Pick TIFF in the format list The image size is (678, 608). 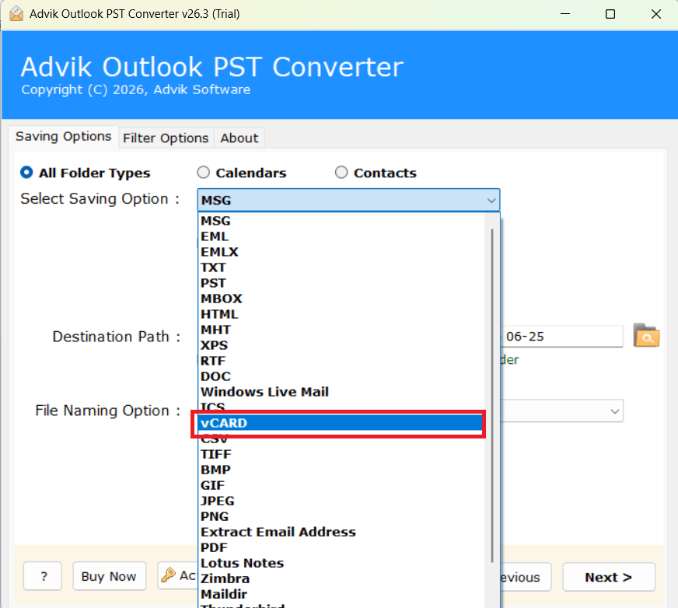pyautogui.click(x=341, y=454)
